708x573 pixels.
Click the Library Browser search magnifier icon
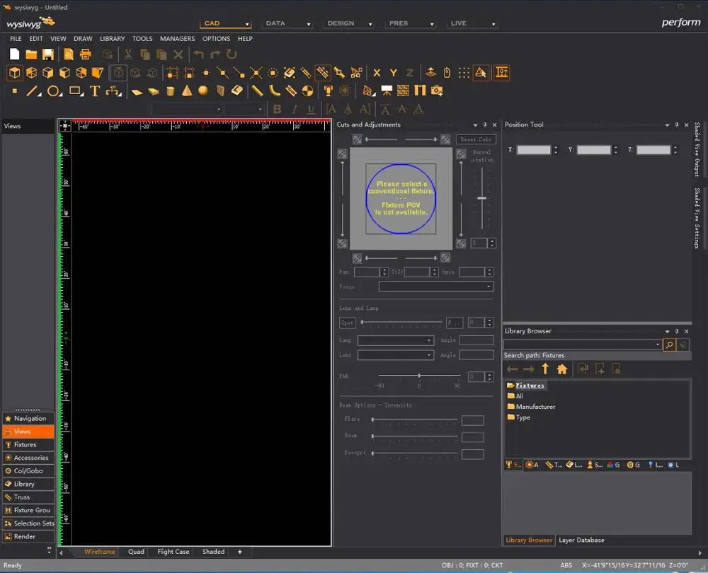tap(669, 345)
